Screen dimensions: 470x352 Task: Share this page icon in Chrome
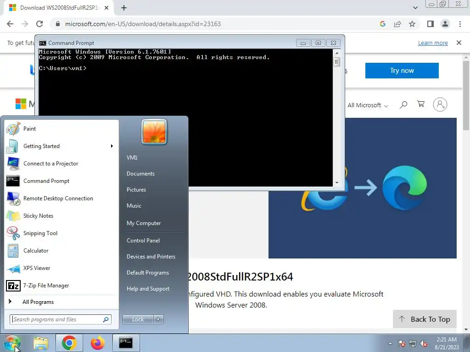tap(397, 24)
